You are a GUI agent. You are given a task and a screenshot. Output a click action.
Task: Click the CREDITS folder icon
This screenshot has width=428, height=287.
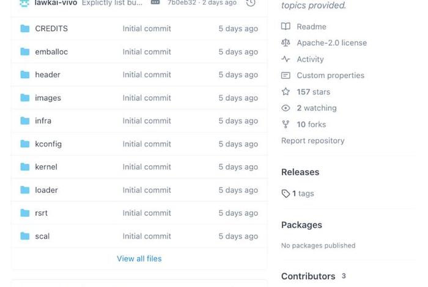pos(25,29)
